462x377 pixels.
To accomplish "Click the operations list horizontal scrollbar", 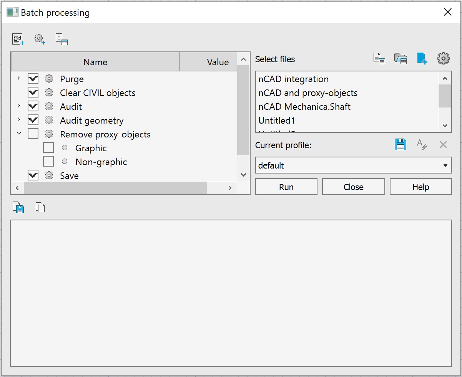I will 115,188.
